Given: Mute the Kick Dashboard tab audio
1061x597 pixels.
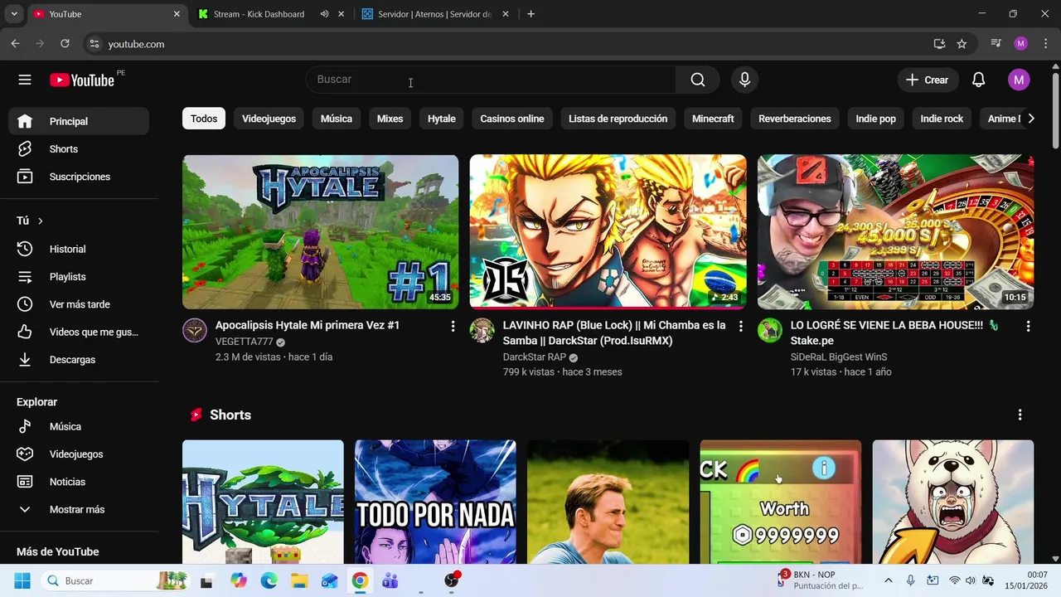Looking at the screenshot, I should point(324,14).
